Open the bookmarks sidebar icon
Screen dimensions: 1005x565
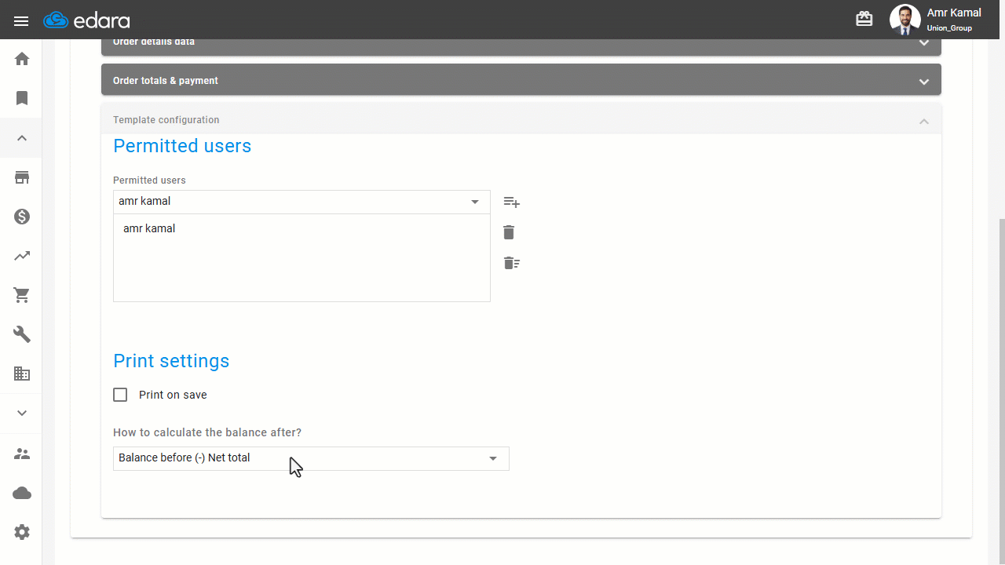tap(22, 98)
